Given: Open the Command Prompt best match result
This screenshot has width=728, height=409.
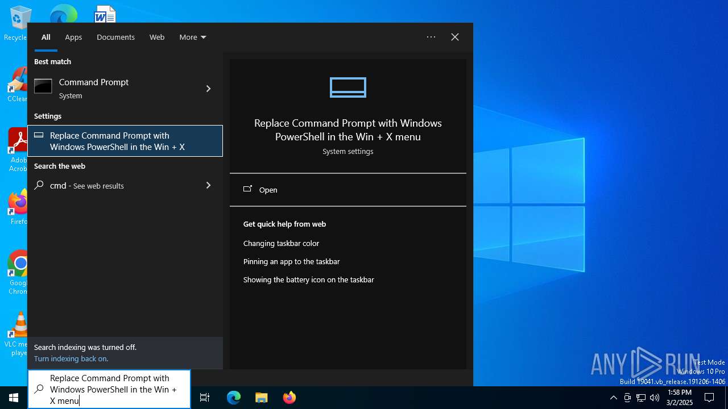Looking at the screenshot, I should (x=115, y=89).
